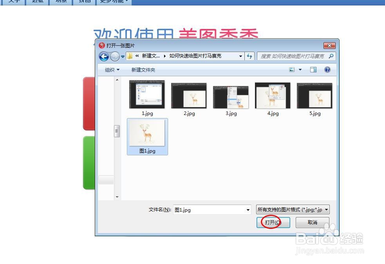Click the file list scrollbar
The height and width of the screenshot is (264, 385).
[117, 131]
